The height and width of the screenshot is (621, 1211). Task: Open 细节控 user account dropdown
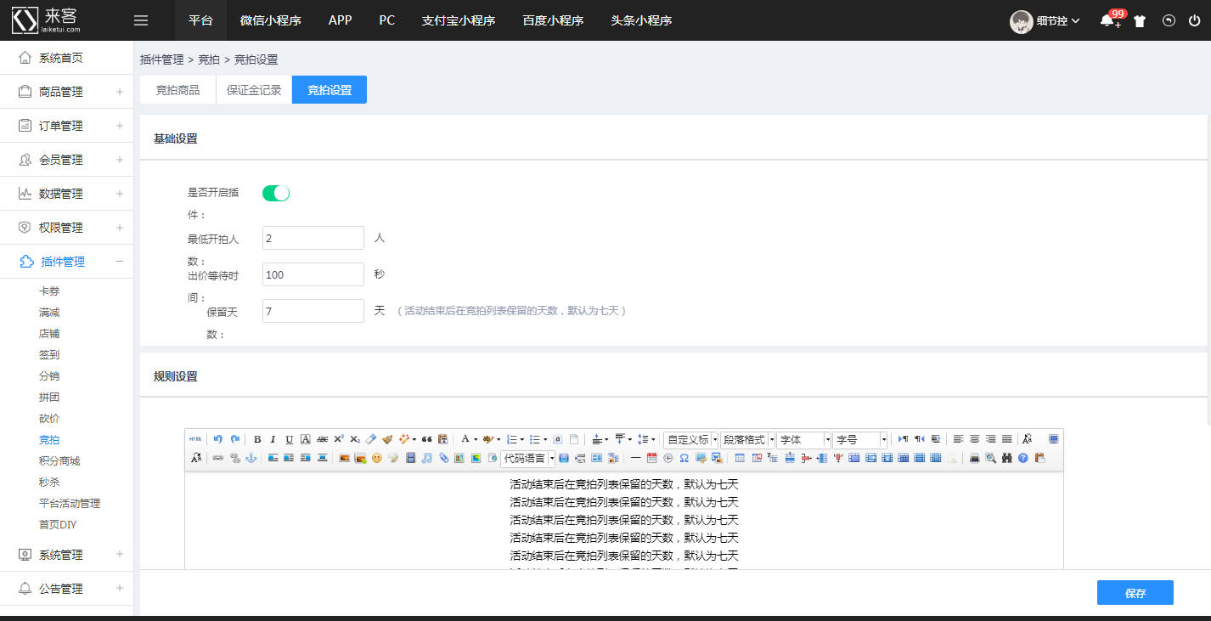pos(1045,20)
